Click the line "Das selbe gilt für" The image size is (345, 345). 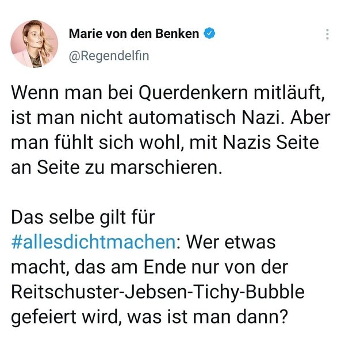click(89, 217)
